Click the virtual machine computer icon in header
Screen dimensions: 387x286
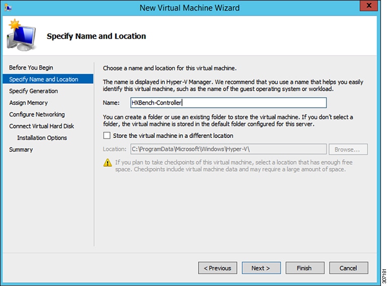pyautogui.click(x=21, y=37)
